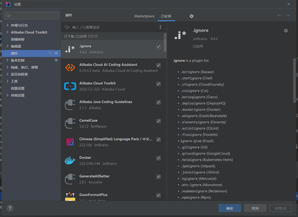The height and width of the screenshot is (217, 298).
Task: Click the translate icon on 插件 row
Action: point(50,53)
